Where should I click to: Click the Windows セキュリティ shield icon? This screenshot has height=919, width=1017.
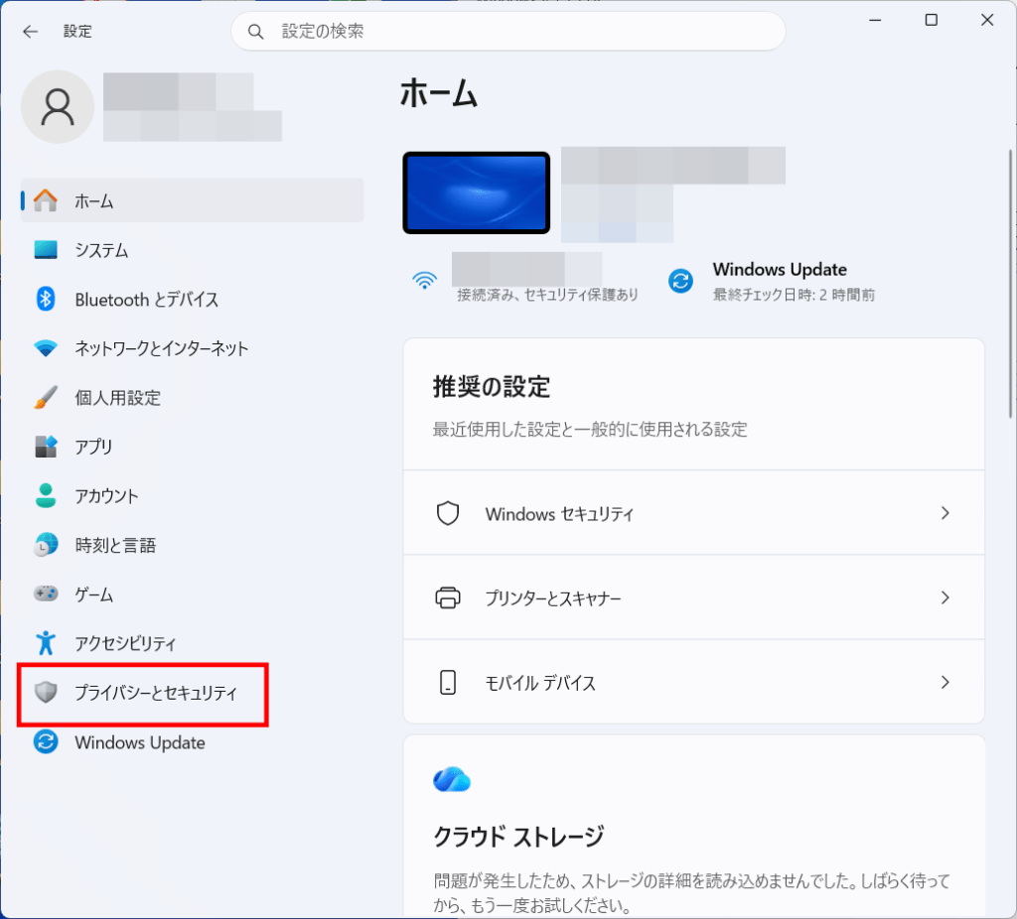click(x=448, y=513)
